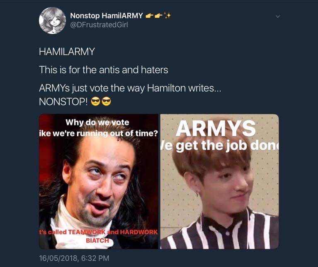Open the left Hamilton meme image

(x=99, y=181)
